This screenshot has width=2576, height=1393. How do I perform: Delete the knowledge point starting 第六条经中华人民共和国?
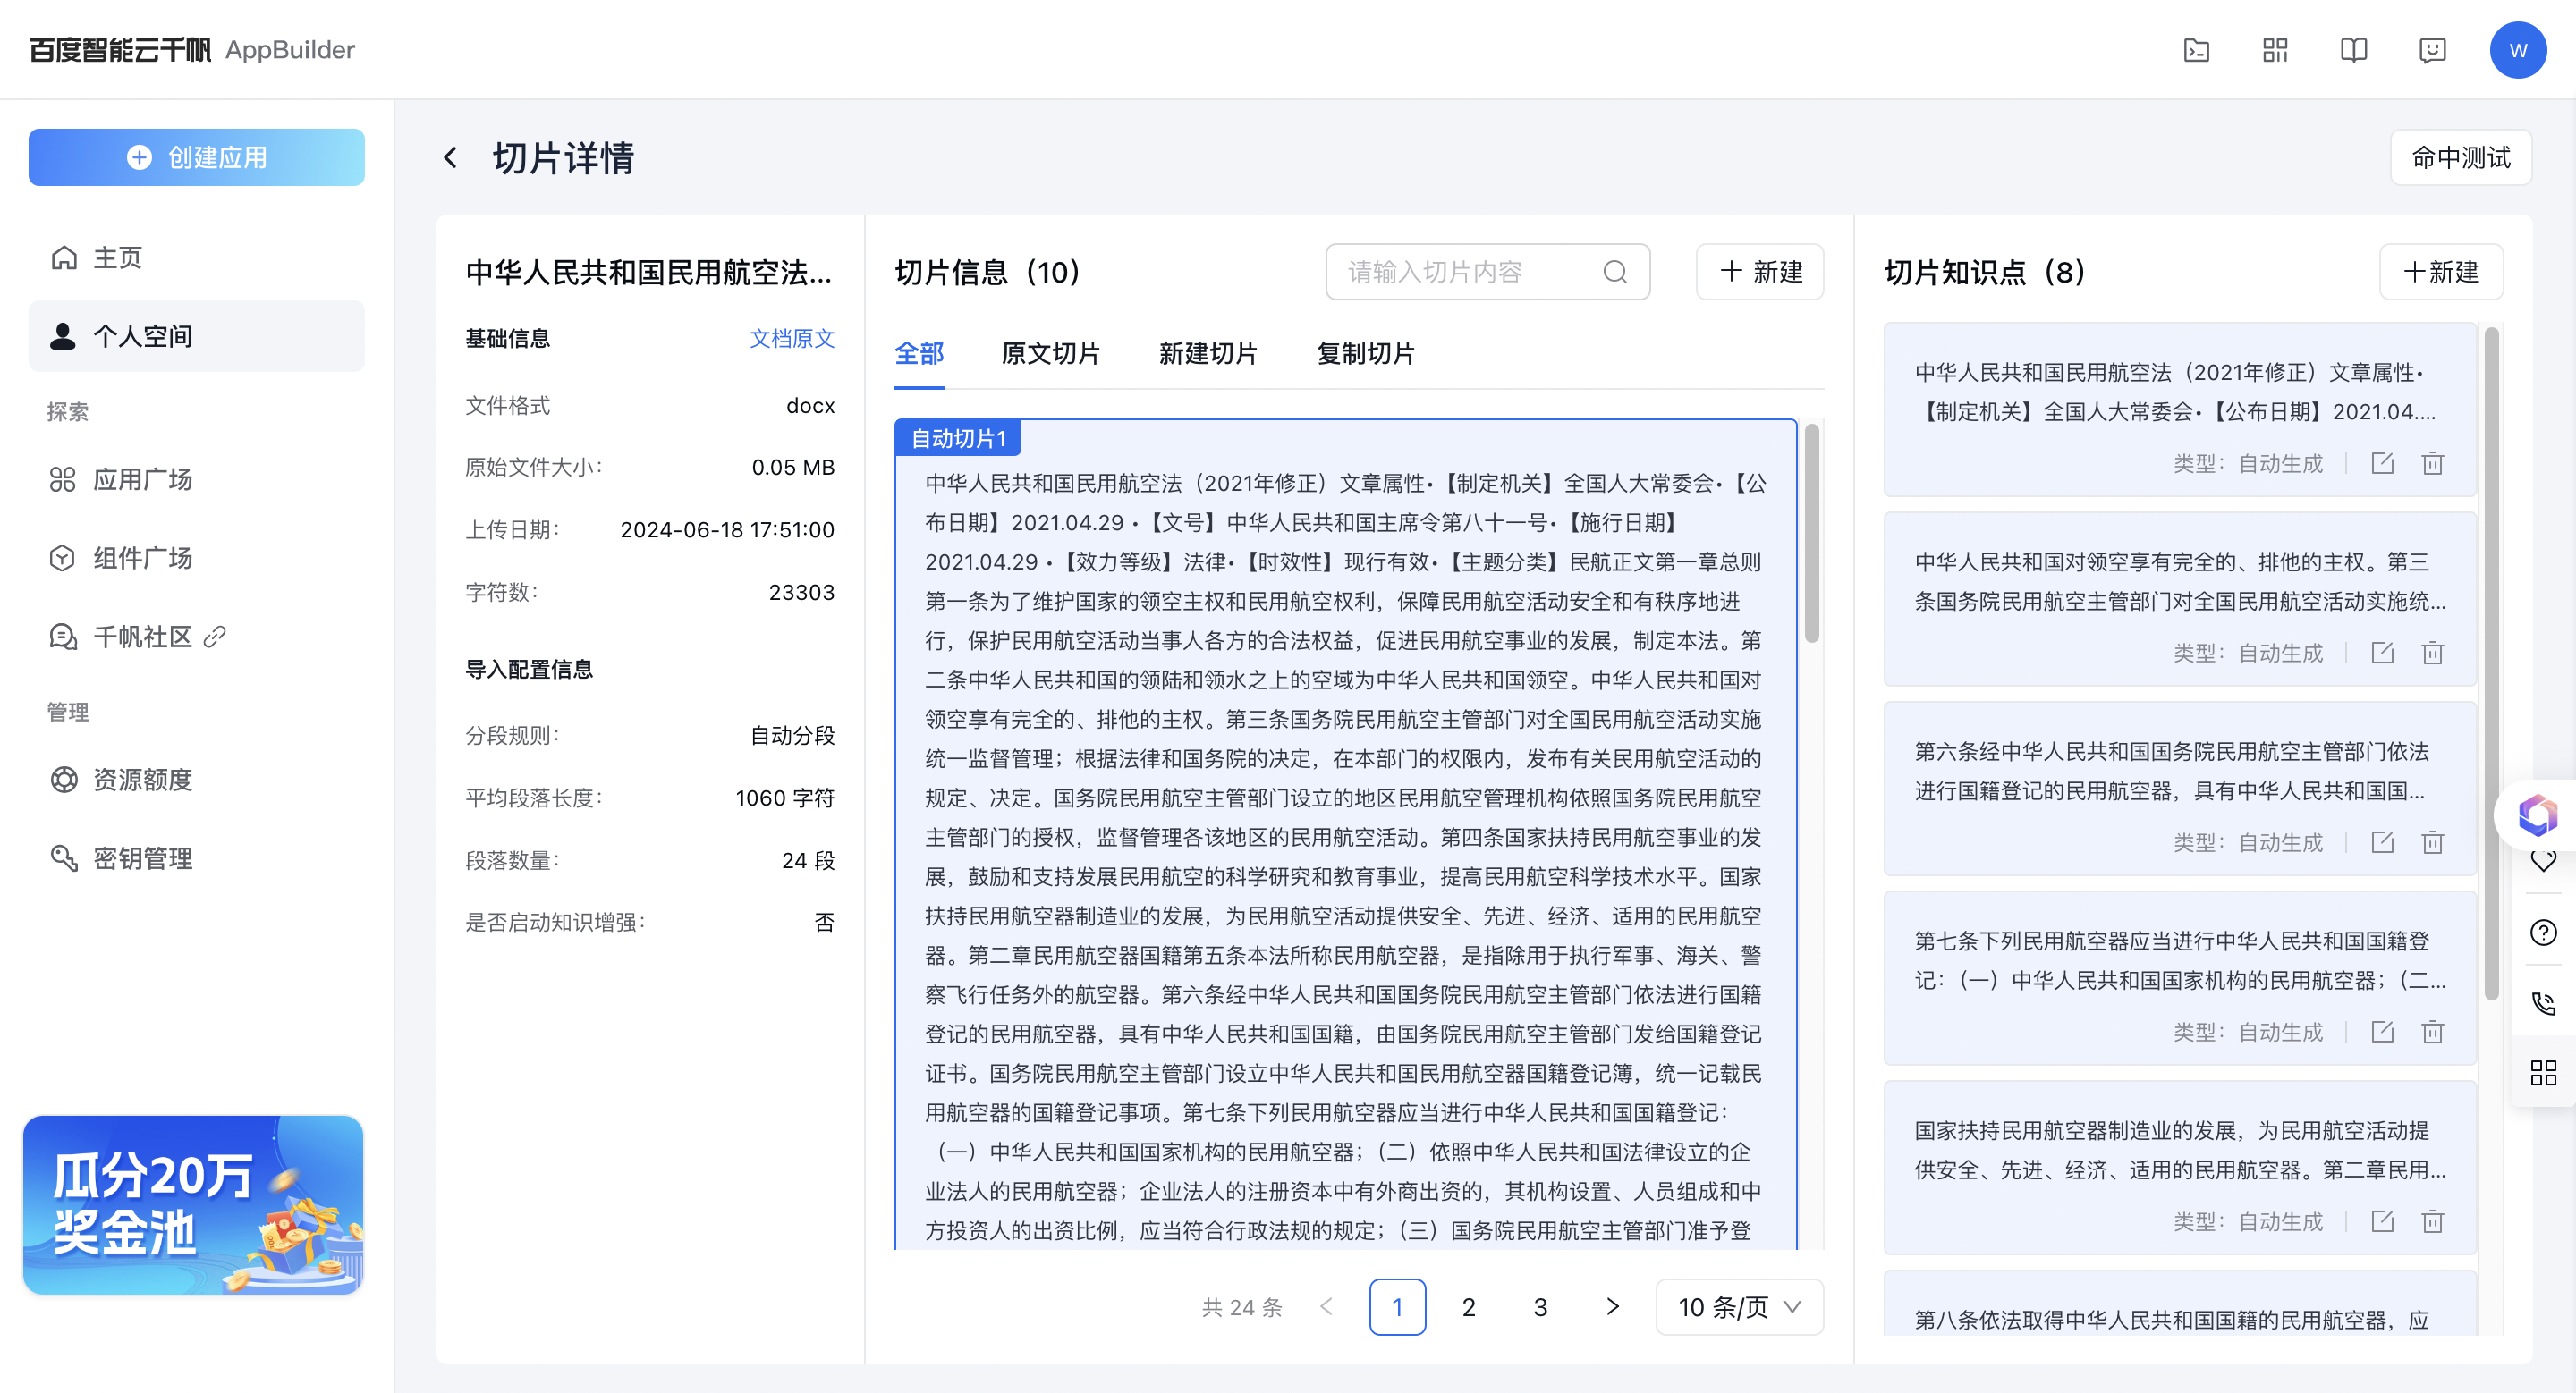(2432, 842)
